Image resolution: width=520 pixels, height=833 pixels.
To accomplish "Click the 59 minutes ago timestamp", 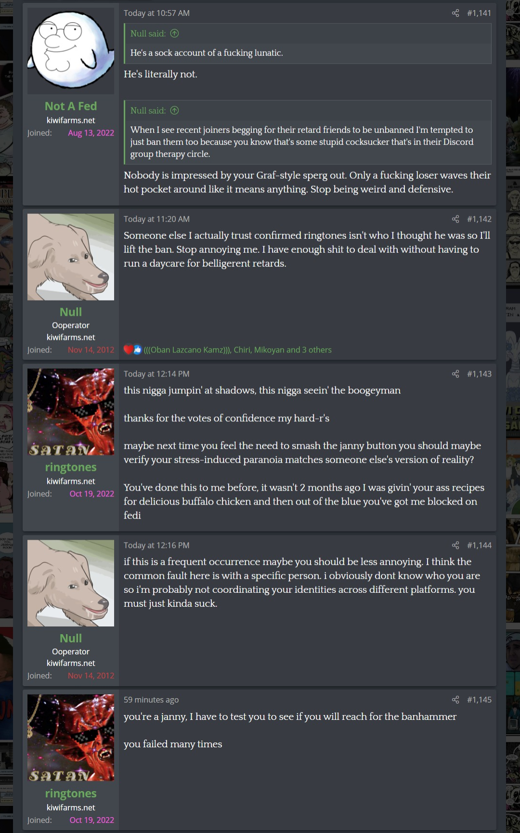I will [x=151, y=700].
